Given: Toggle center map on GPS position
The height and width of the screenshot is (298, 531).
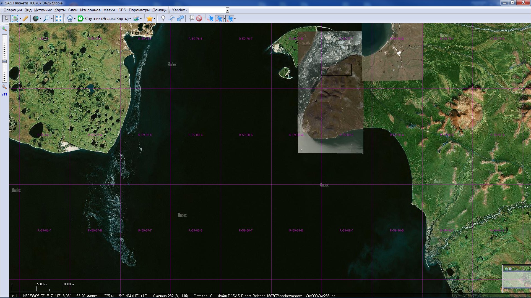Looking at the screenshot, I should (230, 18).
